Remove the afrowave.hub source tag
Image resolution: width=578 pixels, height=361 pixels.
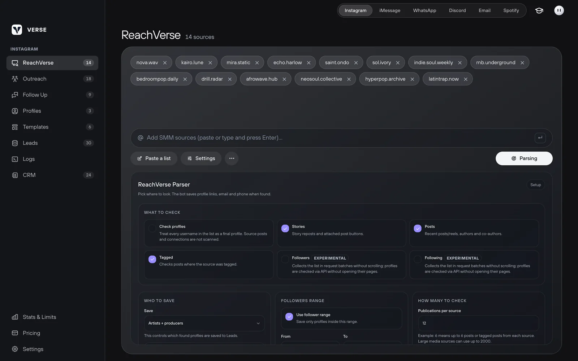click(x=284, y=79)
